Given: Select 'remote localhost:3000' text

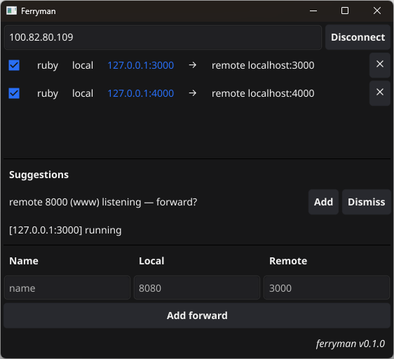Looking at the screenshot, I should 263,65.
